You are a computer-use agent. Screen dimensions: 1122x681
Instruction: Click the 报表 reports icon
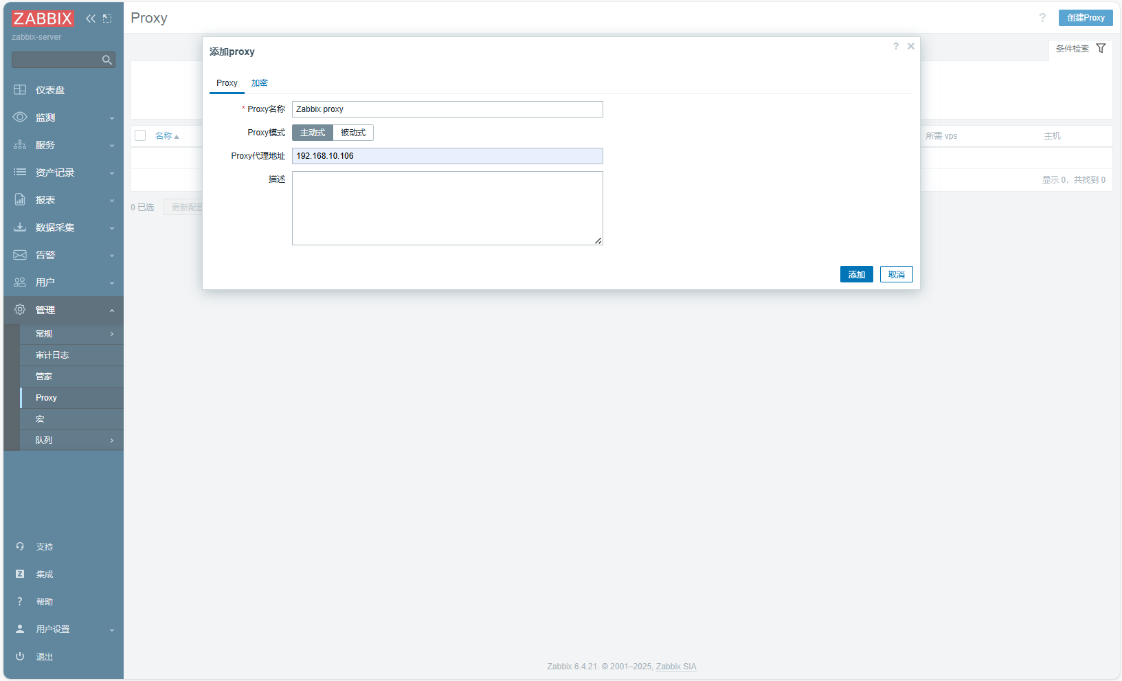[20, 200]
